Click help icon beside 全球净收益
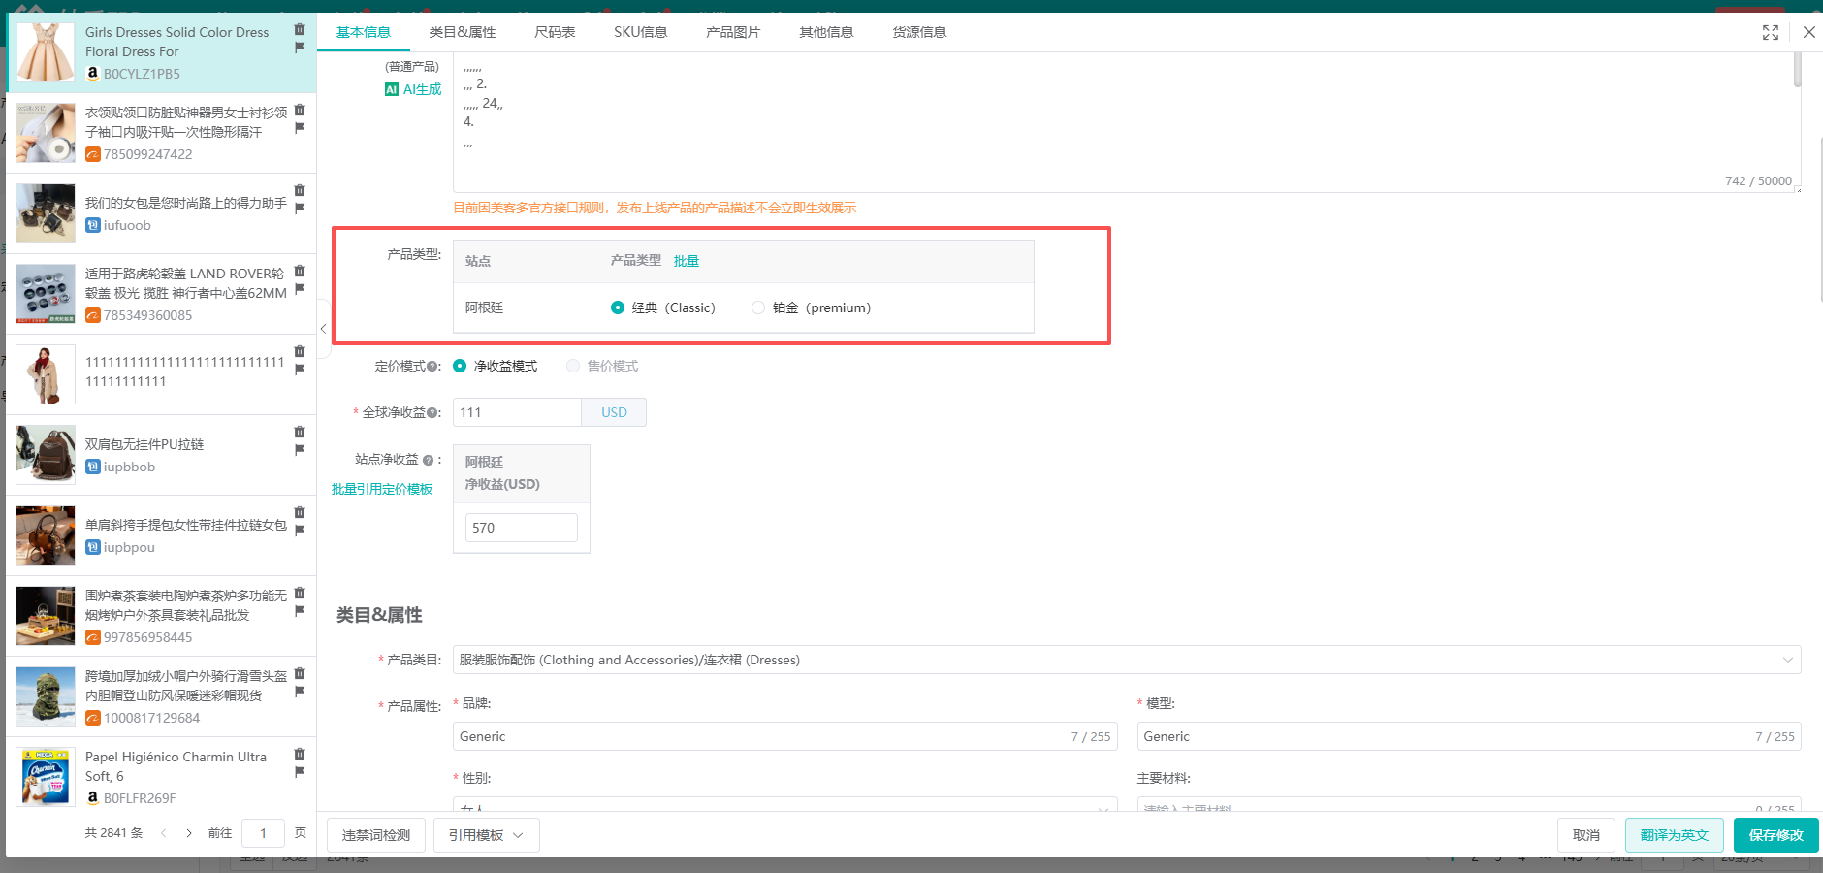This screenshot has height=873, width=1823. [432, 413]
